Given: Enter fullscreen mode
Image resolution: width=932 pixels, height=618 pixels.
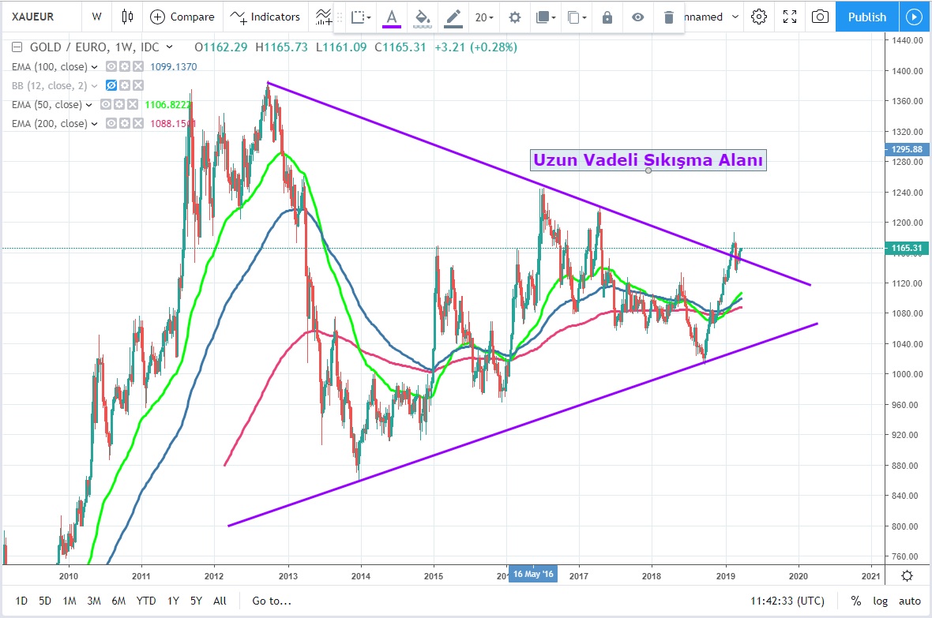Looking at the screenshot, I should pos(790,17).
